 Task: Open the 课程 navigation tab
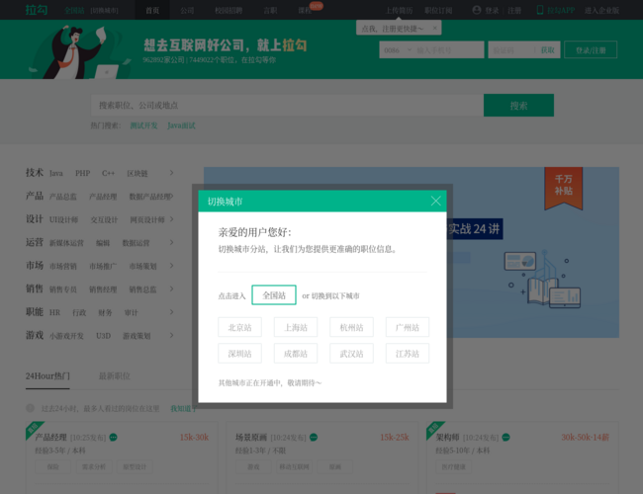pos(305,10)
